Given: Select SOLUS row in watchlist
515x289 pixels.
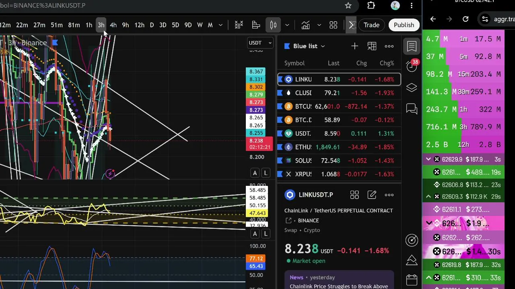Looking at the screenshot, I should tap(339, 161).
